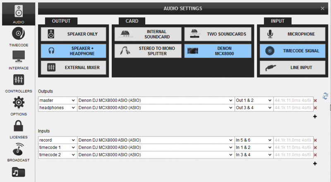
Task: Choose Two Soundcards option
Action: (218, 34)
